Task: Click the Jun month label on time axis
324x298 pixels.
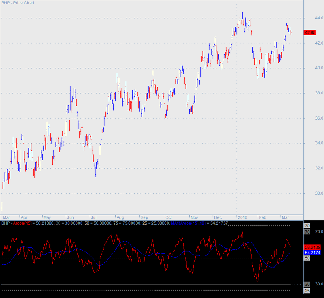Action: (70, 218)
